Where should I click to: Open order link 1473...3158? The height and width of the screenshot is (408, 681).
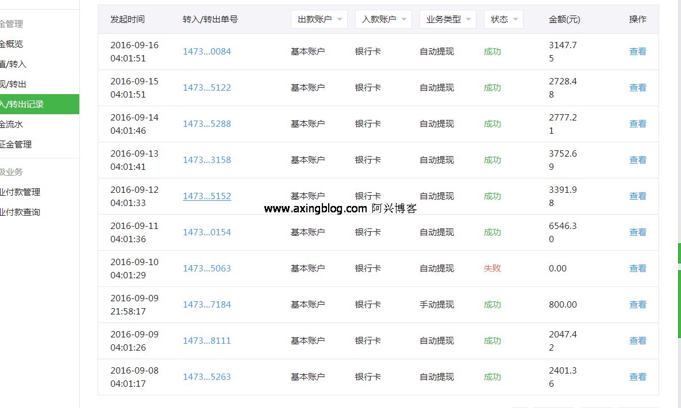[x=207, y=160]
